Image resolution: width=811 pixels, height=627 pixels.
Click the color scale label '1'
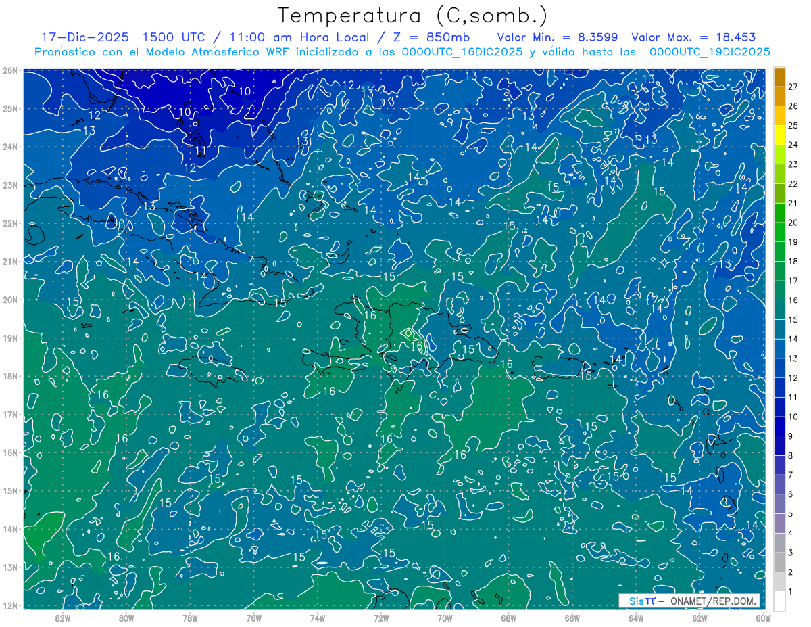coord(791,592)
